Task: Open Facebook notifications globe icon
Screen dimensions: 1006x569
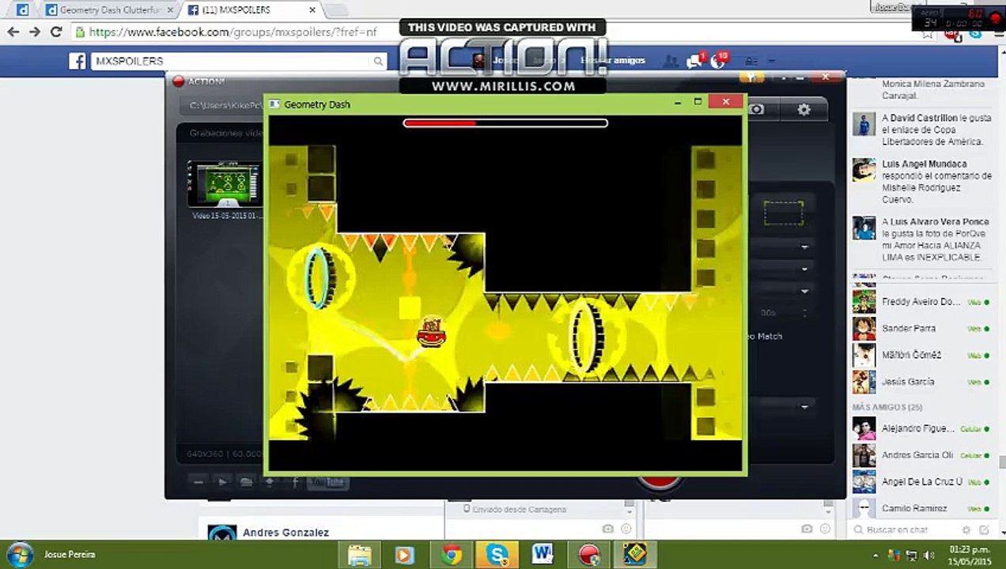Action: pos(718,61)
